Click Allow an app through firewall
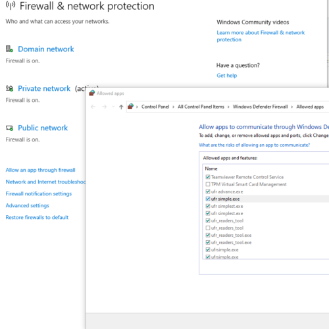 click(40, 170)
